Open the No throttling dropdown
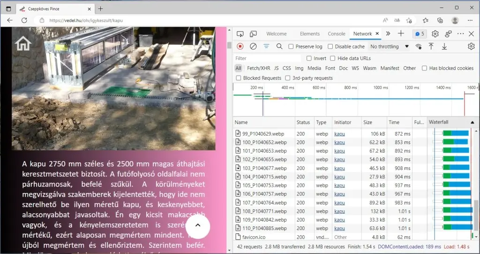 coord(389,46)
